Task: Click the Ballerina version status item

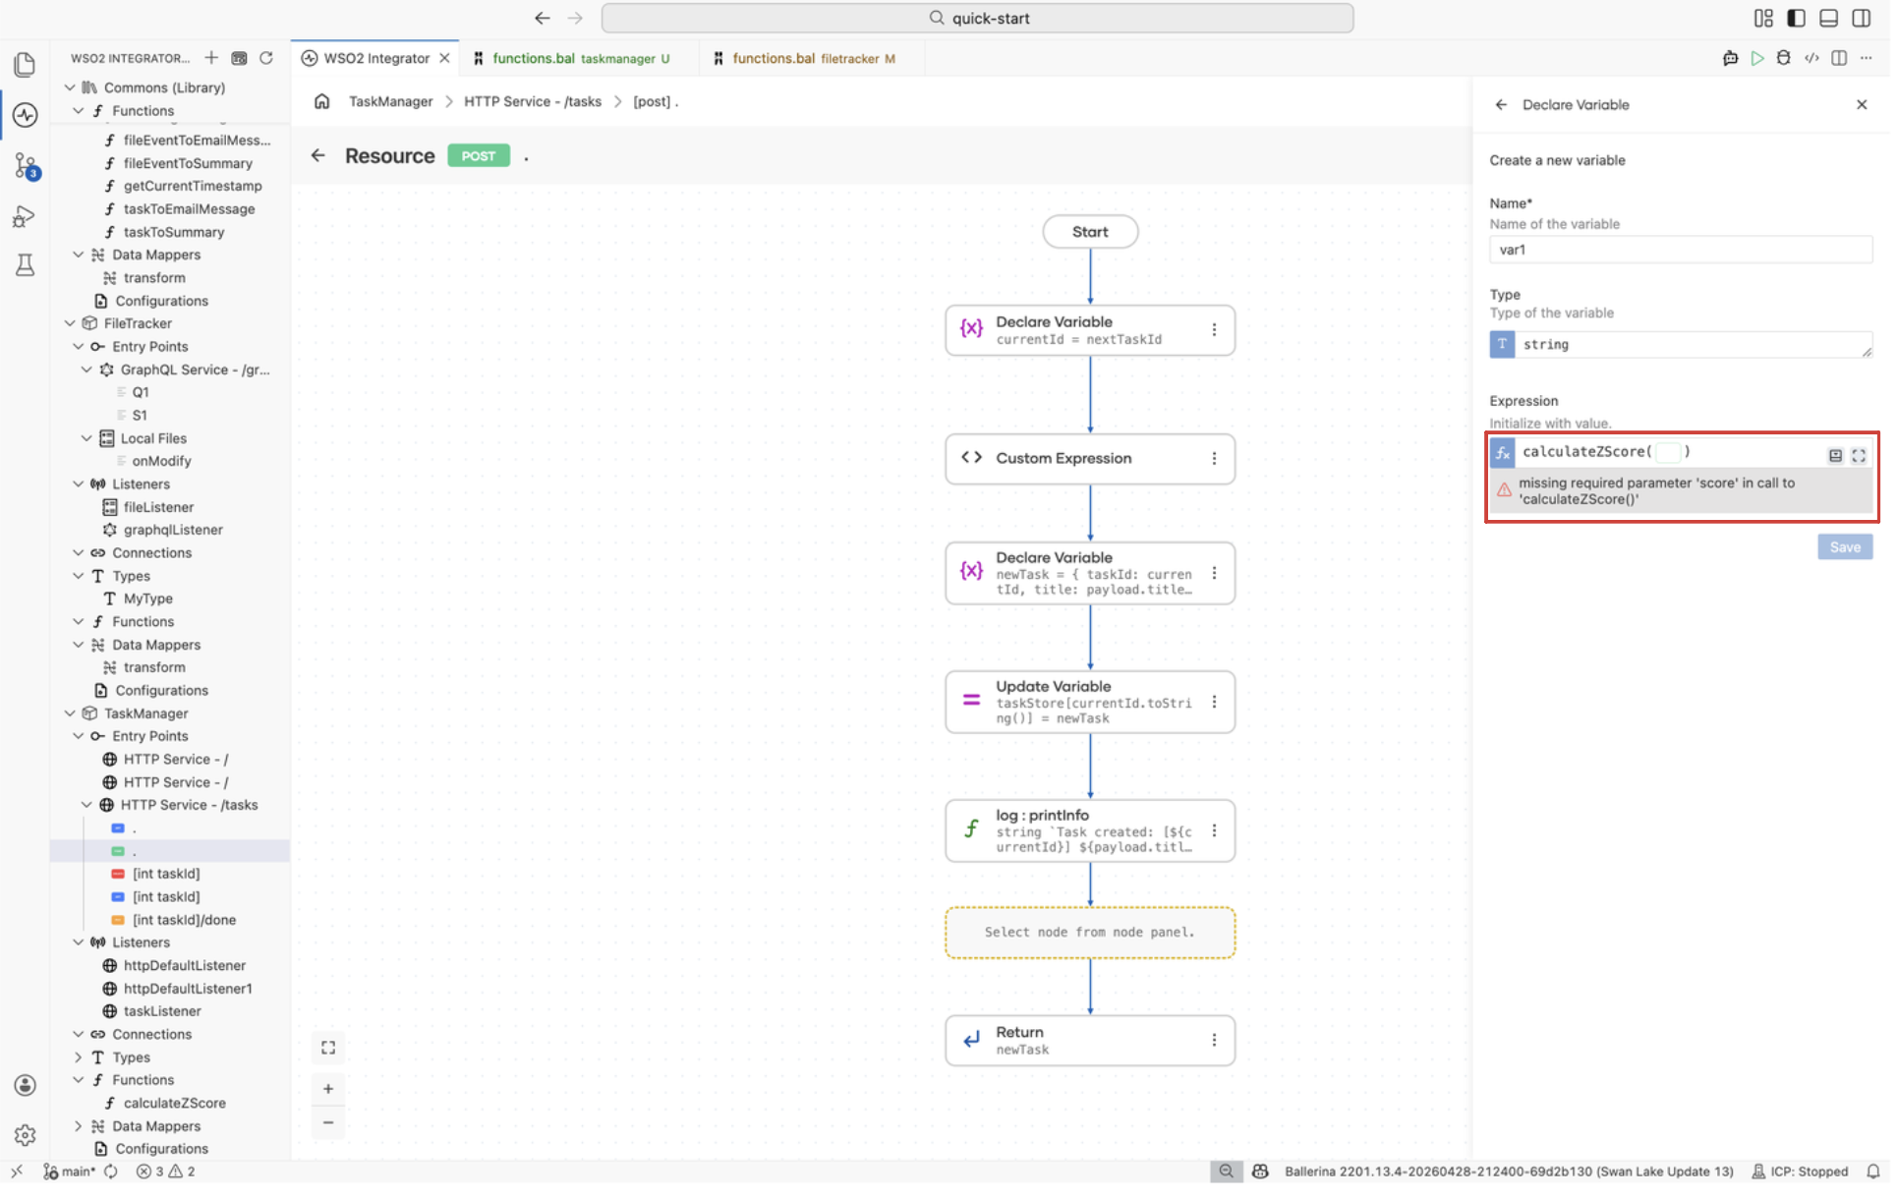Action: (x=1509, y=1171)
